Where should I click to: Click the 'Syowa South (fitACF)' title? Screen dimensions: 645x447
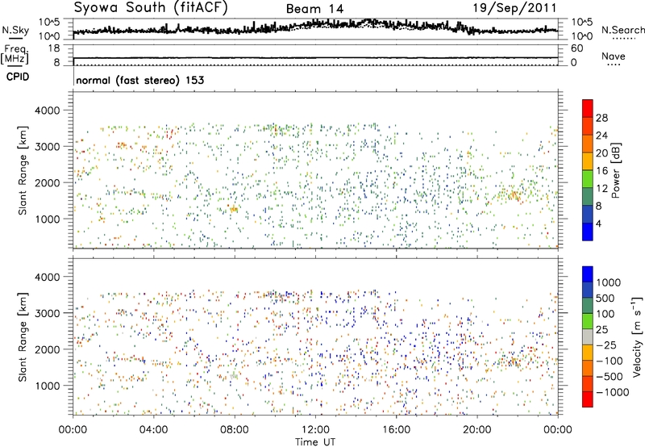click(x=151, y=7)
